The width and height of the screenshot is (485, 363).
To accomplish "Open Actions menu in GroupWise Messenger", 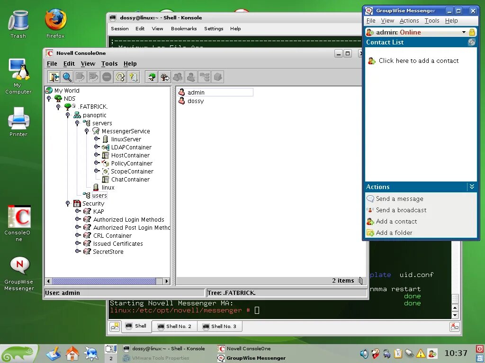I will tap(409, 21).
